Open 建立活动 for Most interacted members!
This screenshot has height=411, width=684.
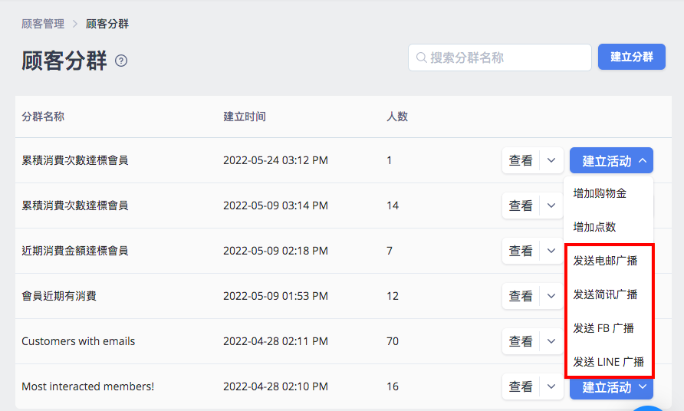tap(611, 388)
